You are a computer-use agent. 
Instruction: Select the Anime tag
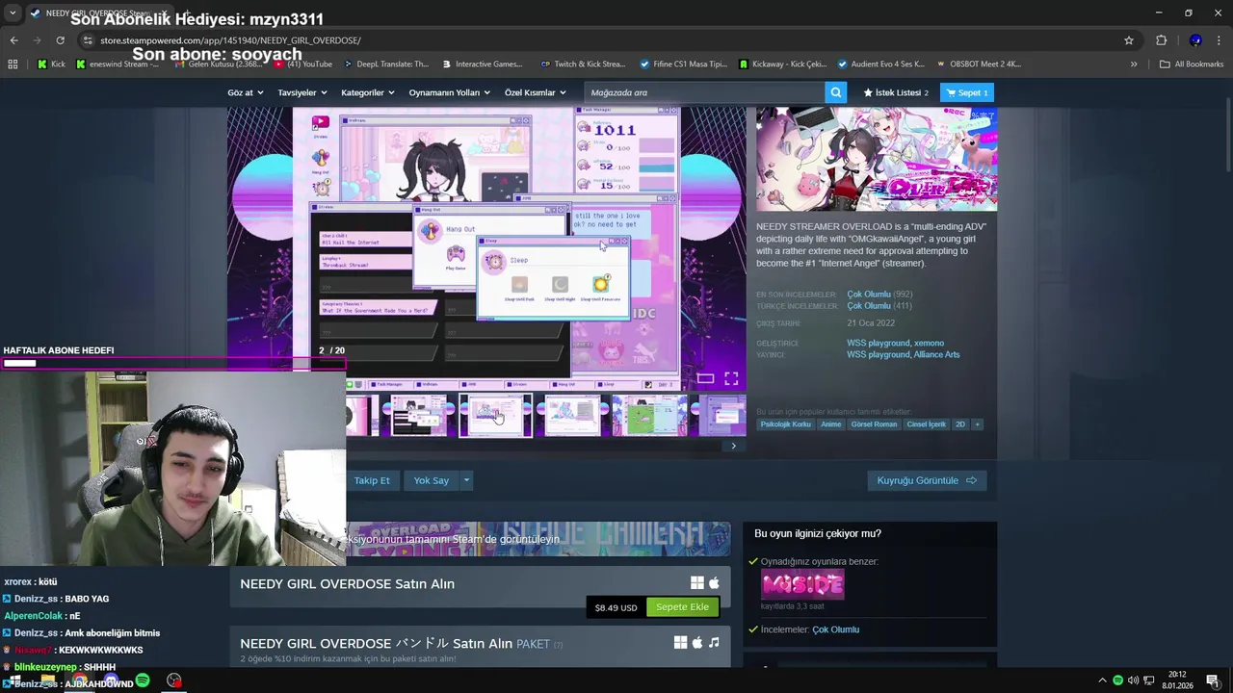click(x=830, y=424)
